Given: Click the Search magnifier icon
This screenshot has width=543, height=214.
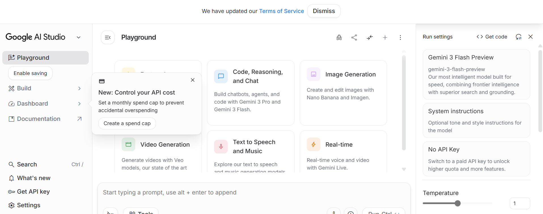Looking at the screenshot, I should tap(11, 164).
